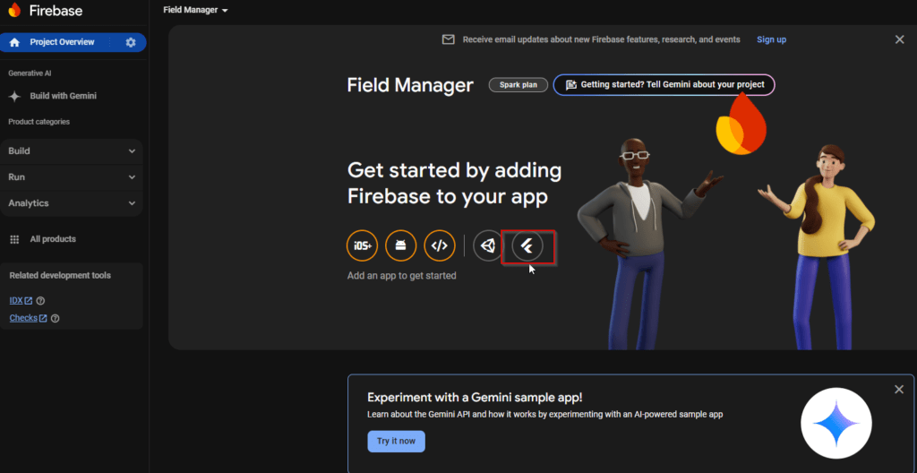This screenshot has height=473, width=917.
Task: Add an iOS+ app
Action: point(362,245)
